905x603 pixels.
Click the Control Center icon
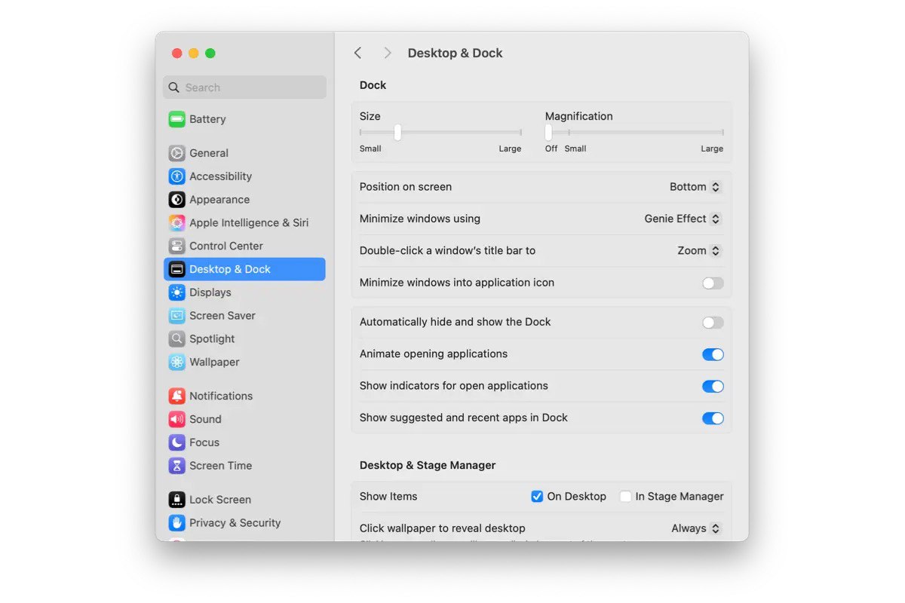click(177, 246)
